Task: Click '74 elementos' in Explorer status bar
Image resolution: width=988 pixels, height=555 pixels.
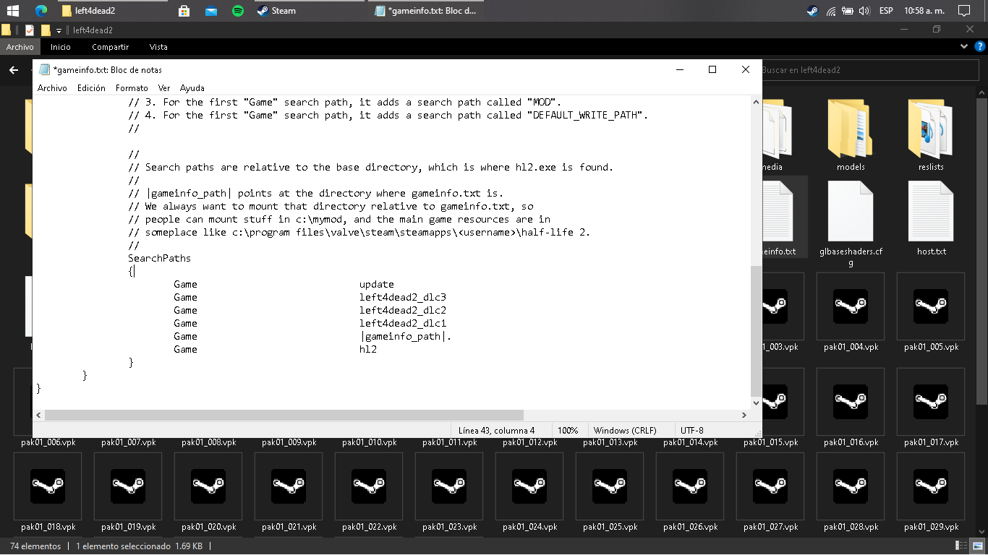Action: (x=35, y=546)
